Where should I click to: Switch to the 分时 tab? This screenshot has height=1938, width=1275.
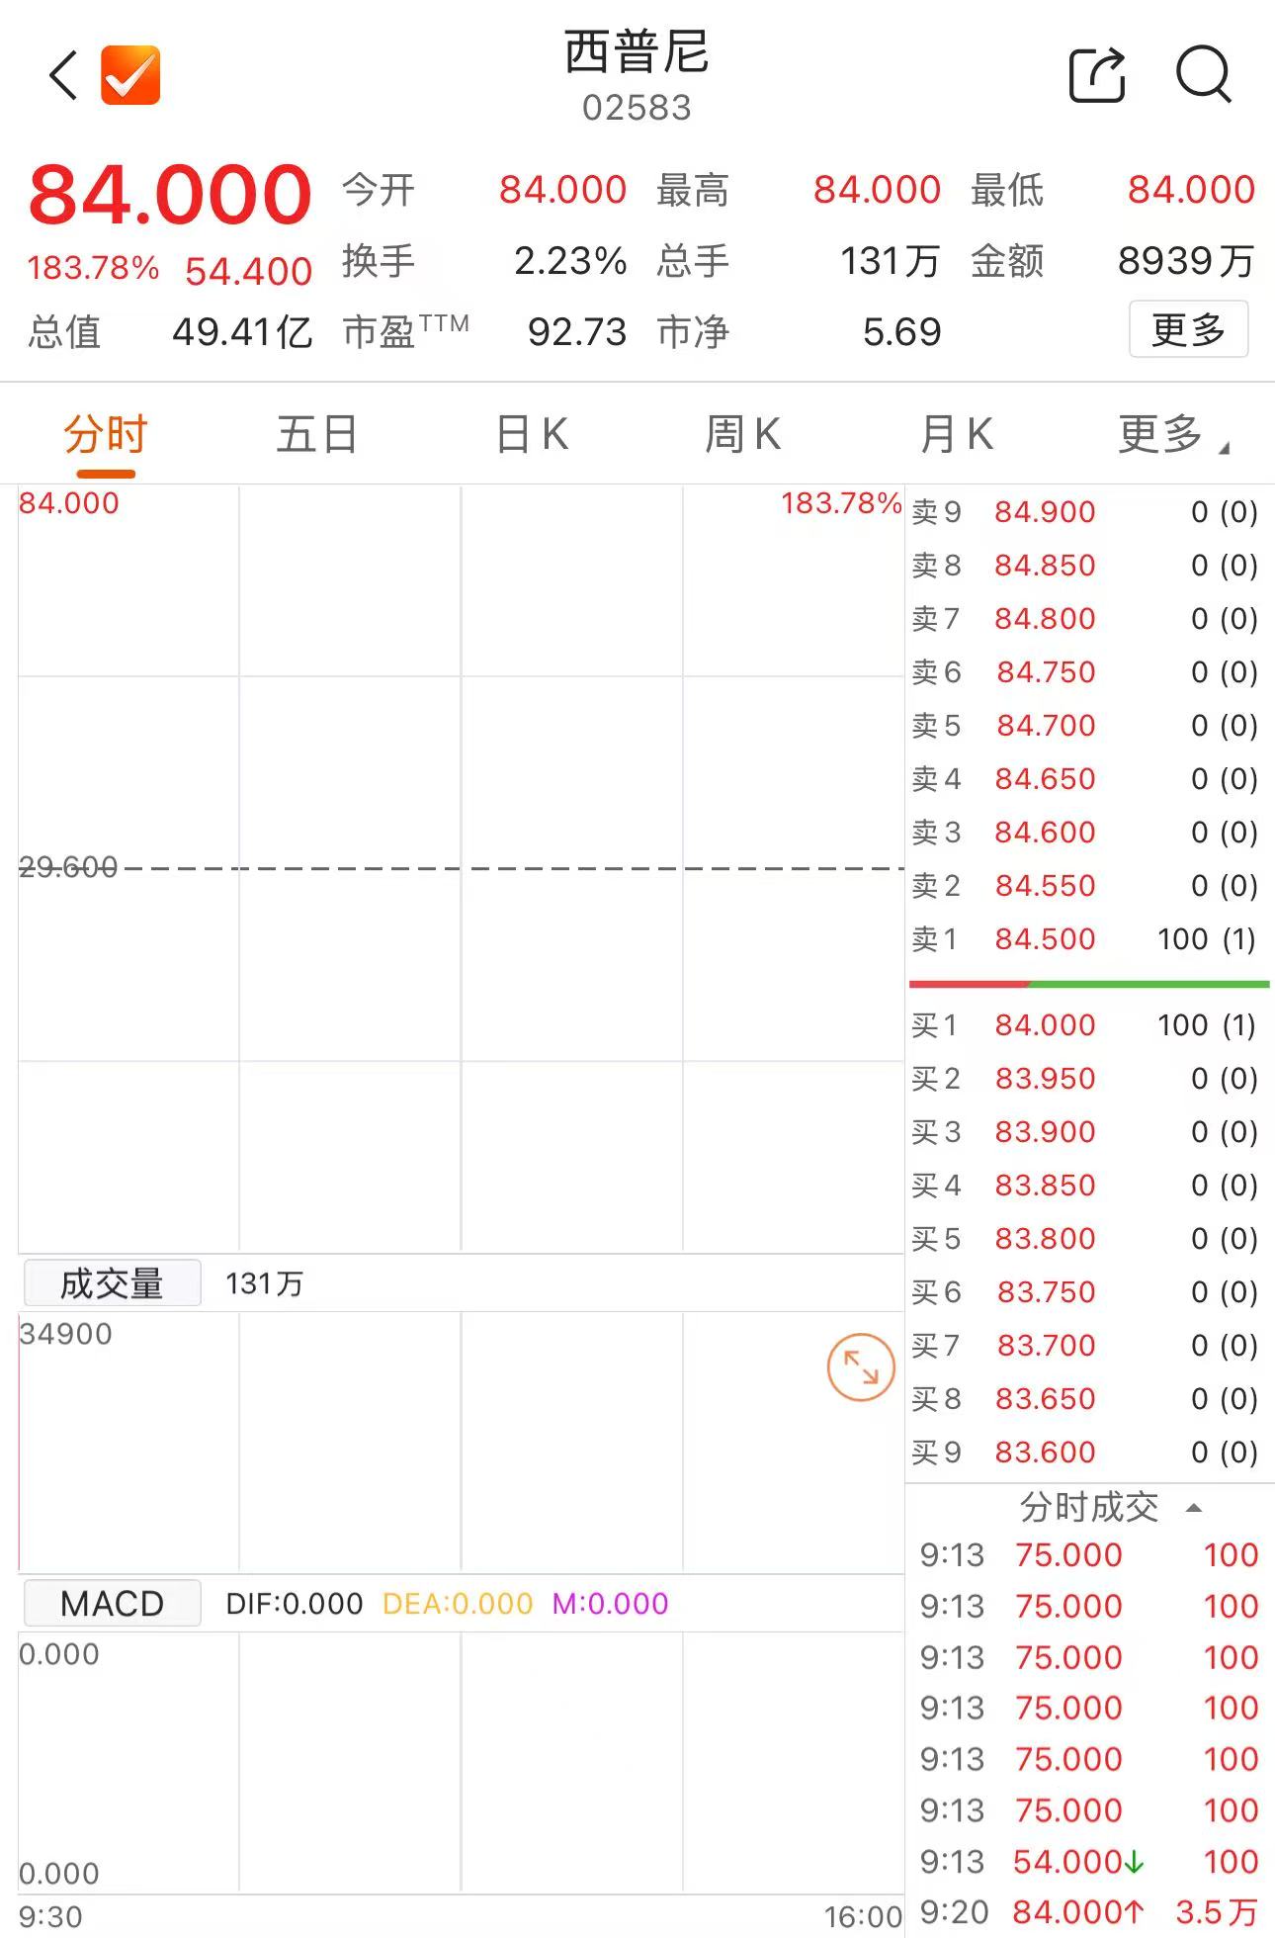106,435
